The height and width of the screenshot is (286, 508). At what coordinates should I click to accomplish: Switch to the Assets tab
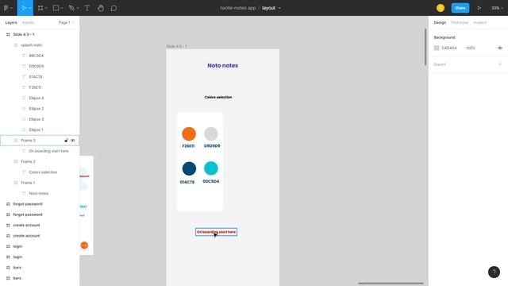28,22
